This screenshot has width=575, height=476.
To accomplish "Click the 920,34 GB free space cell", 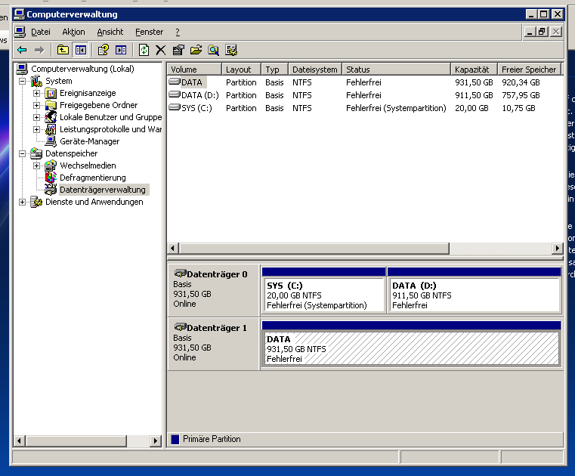I will pos(521,82).
